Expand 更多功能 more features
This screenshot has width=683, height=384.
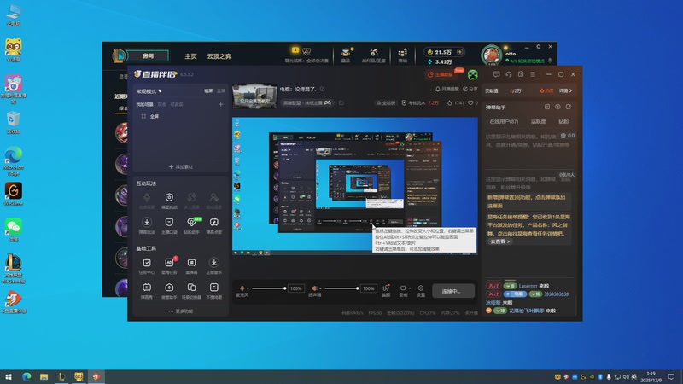point(180,311)
